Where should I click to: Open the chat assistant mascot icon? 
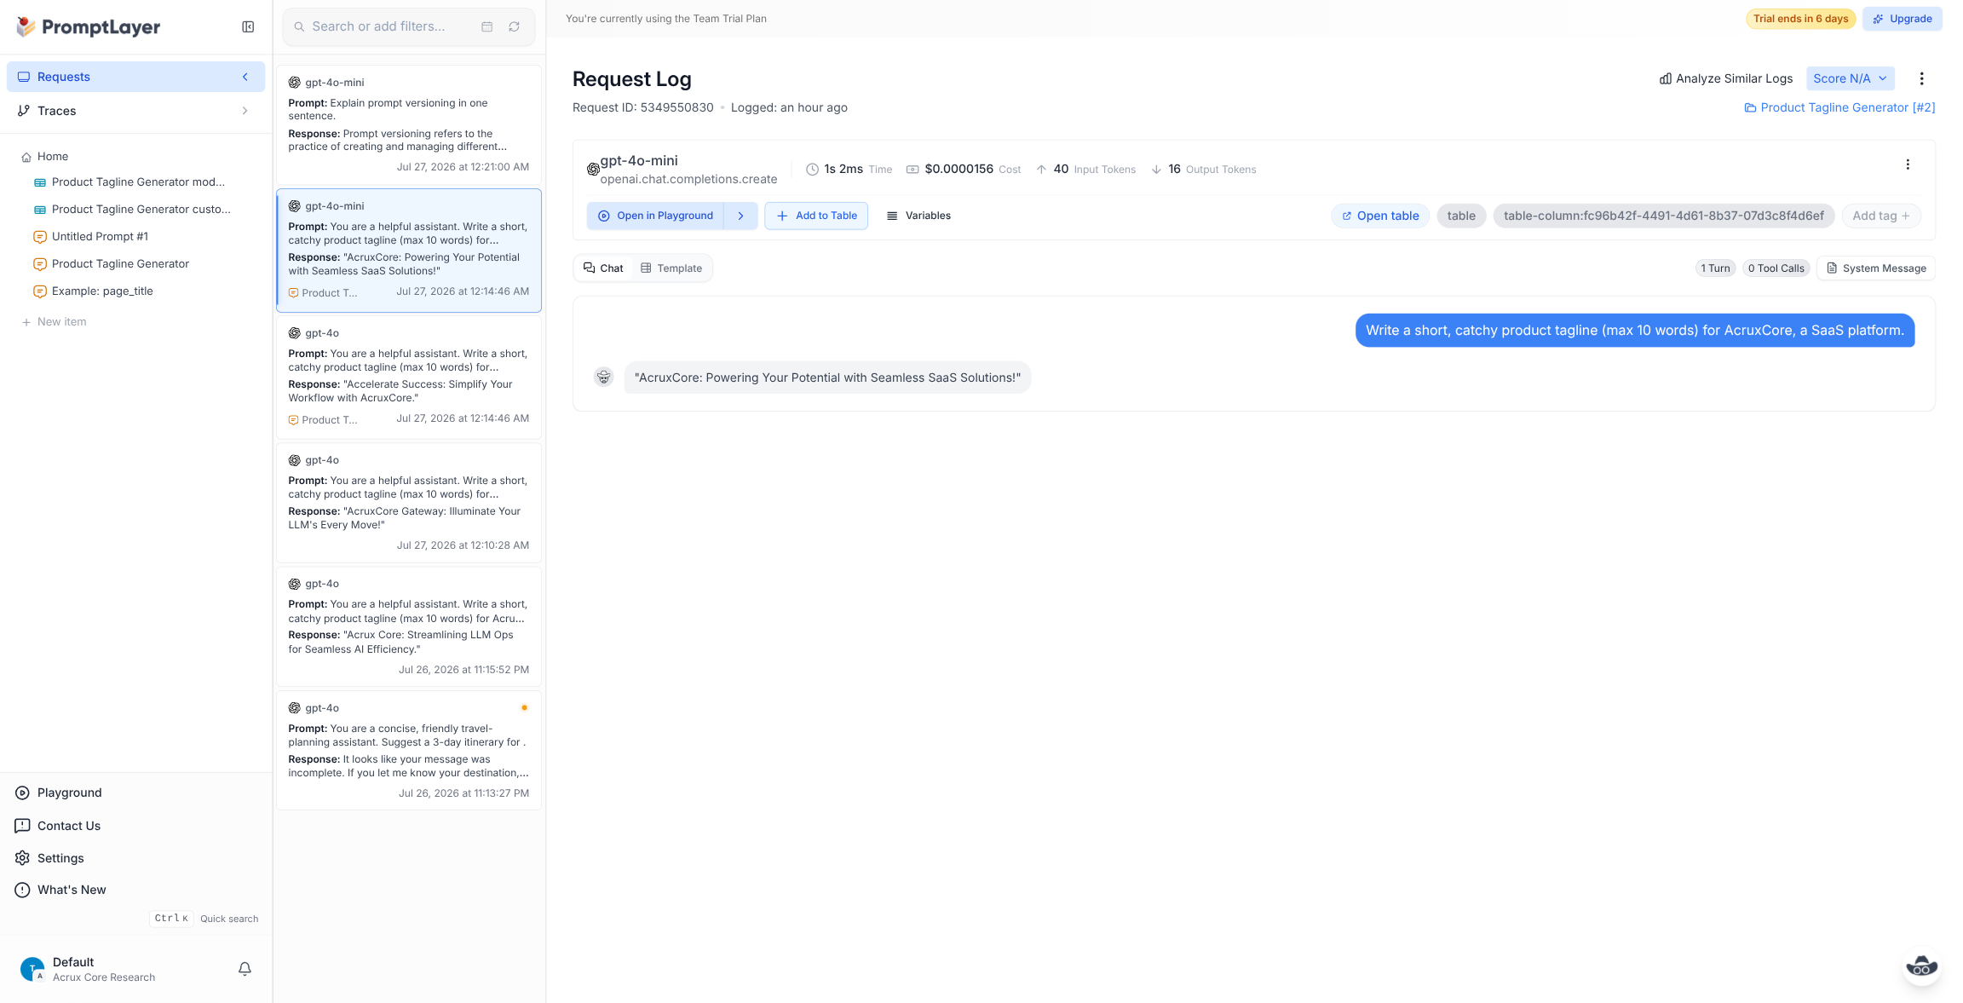(x=1921, y=966)
